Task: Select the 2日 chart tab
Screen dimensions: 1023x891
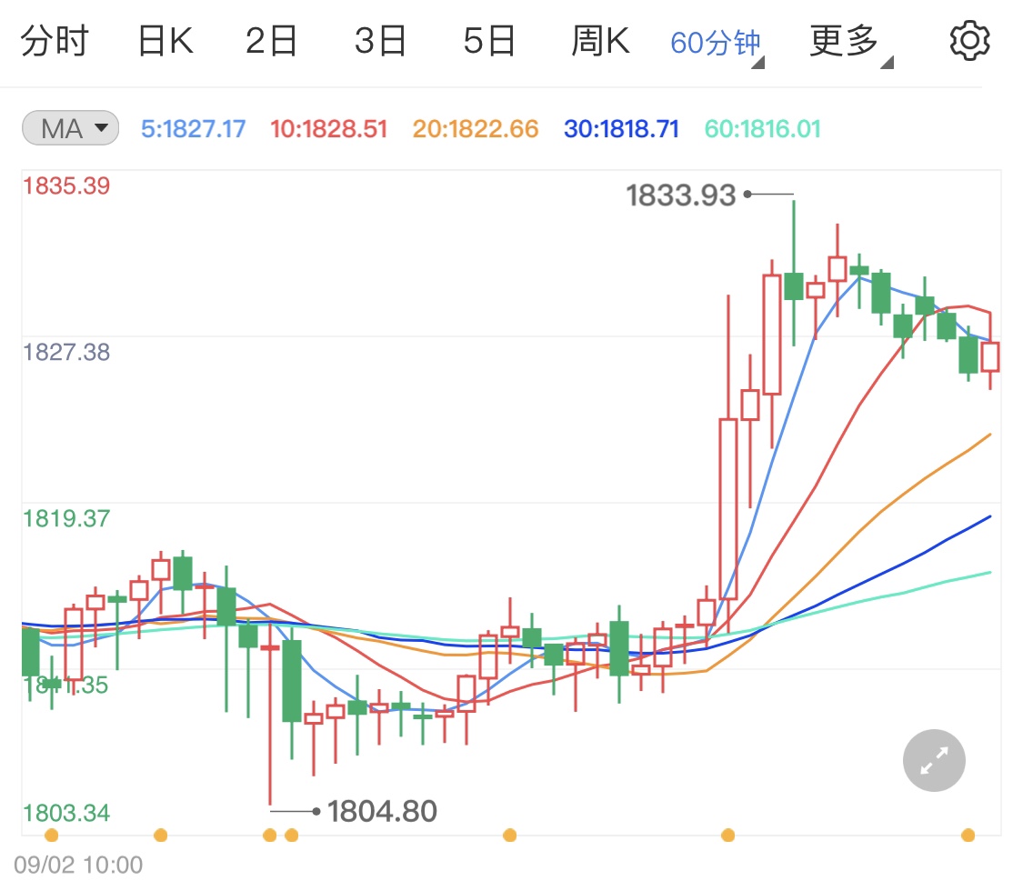Action: (x=271, y=41)
